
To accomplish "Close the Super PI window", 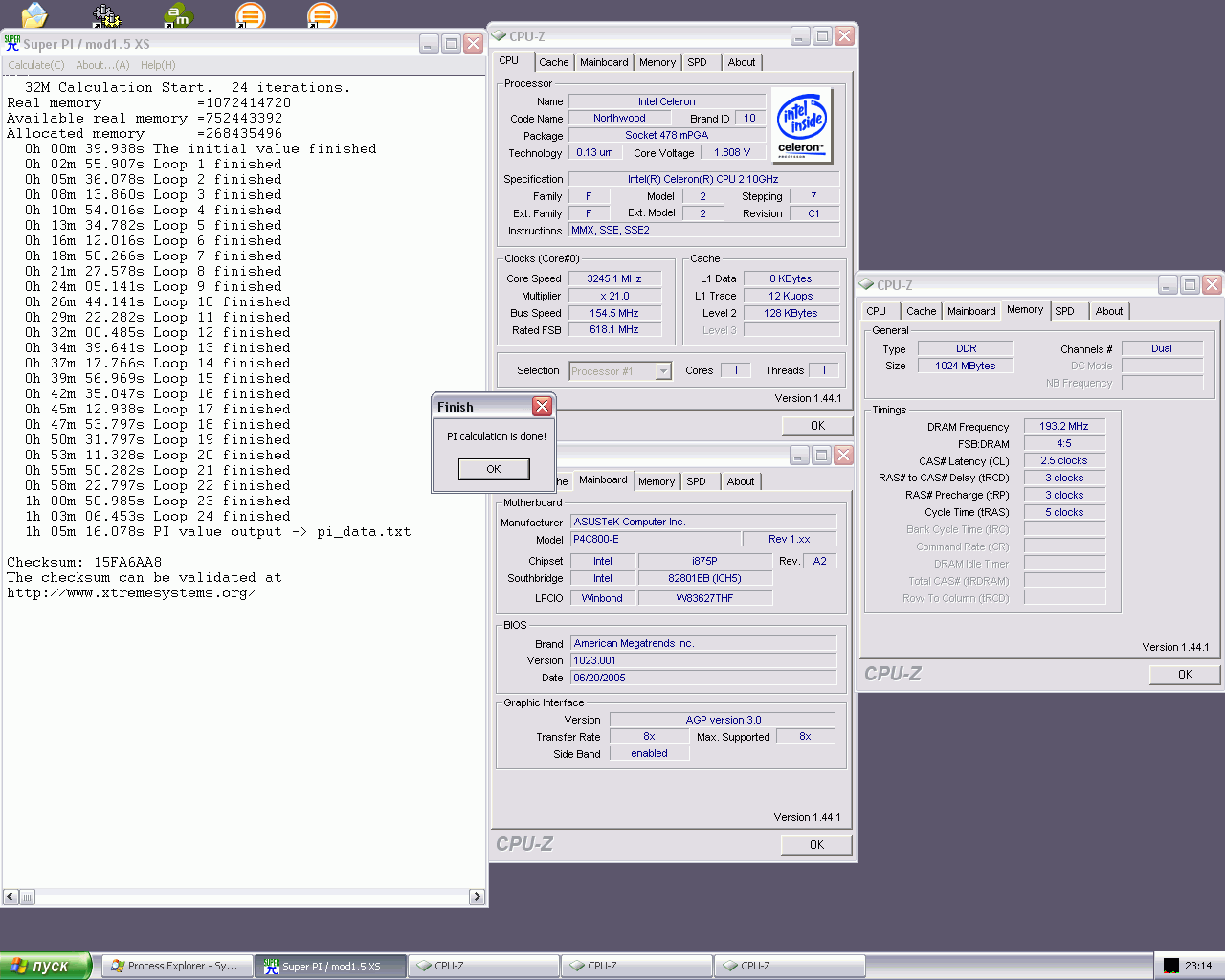I will click(x=473, y=43).
